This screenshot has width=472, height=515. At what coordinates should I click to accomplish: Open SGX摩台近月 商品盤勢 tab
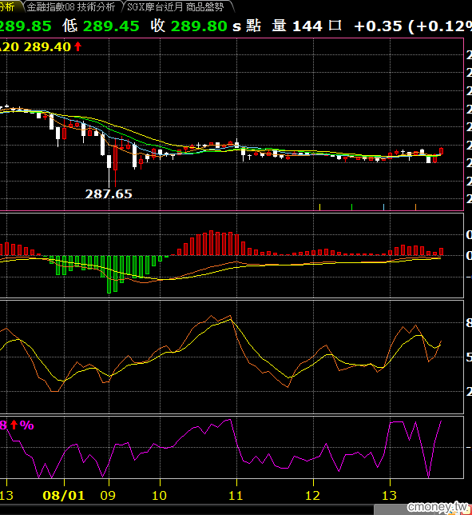click(176, 6)
